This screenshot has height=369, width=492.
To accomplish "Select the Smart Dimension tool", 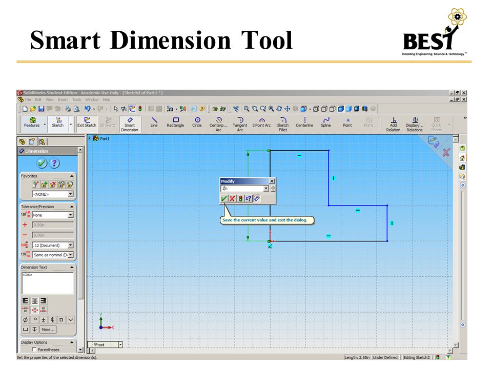I will (x=130, y=124).
